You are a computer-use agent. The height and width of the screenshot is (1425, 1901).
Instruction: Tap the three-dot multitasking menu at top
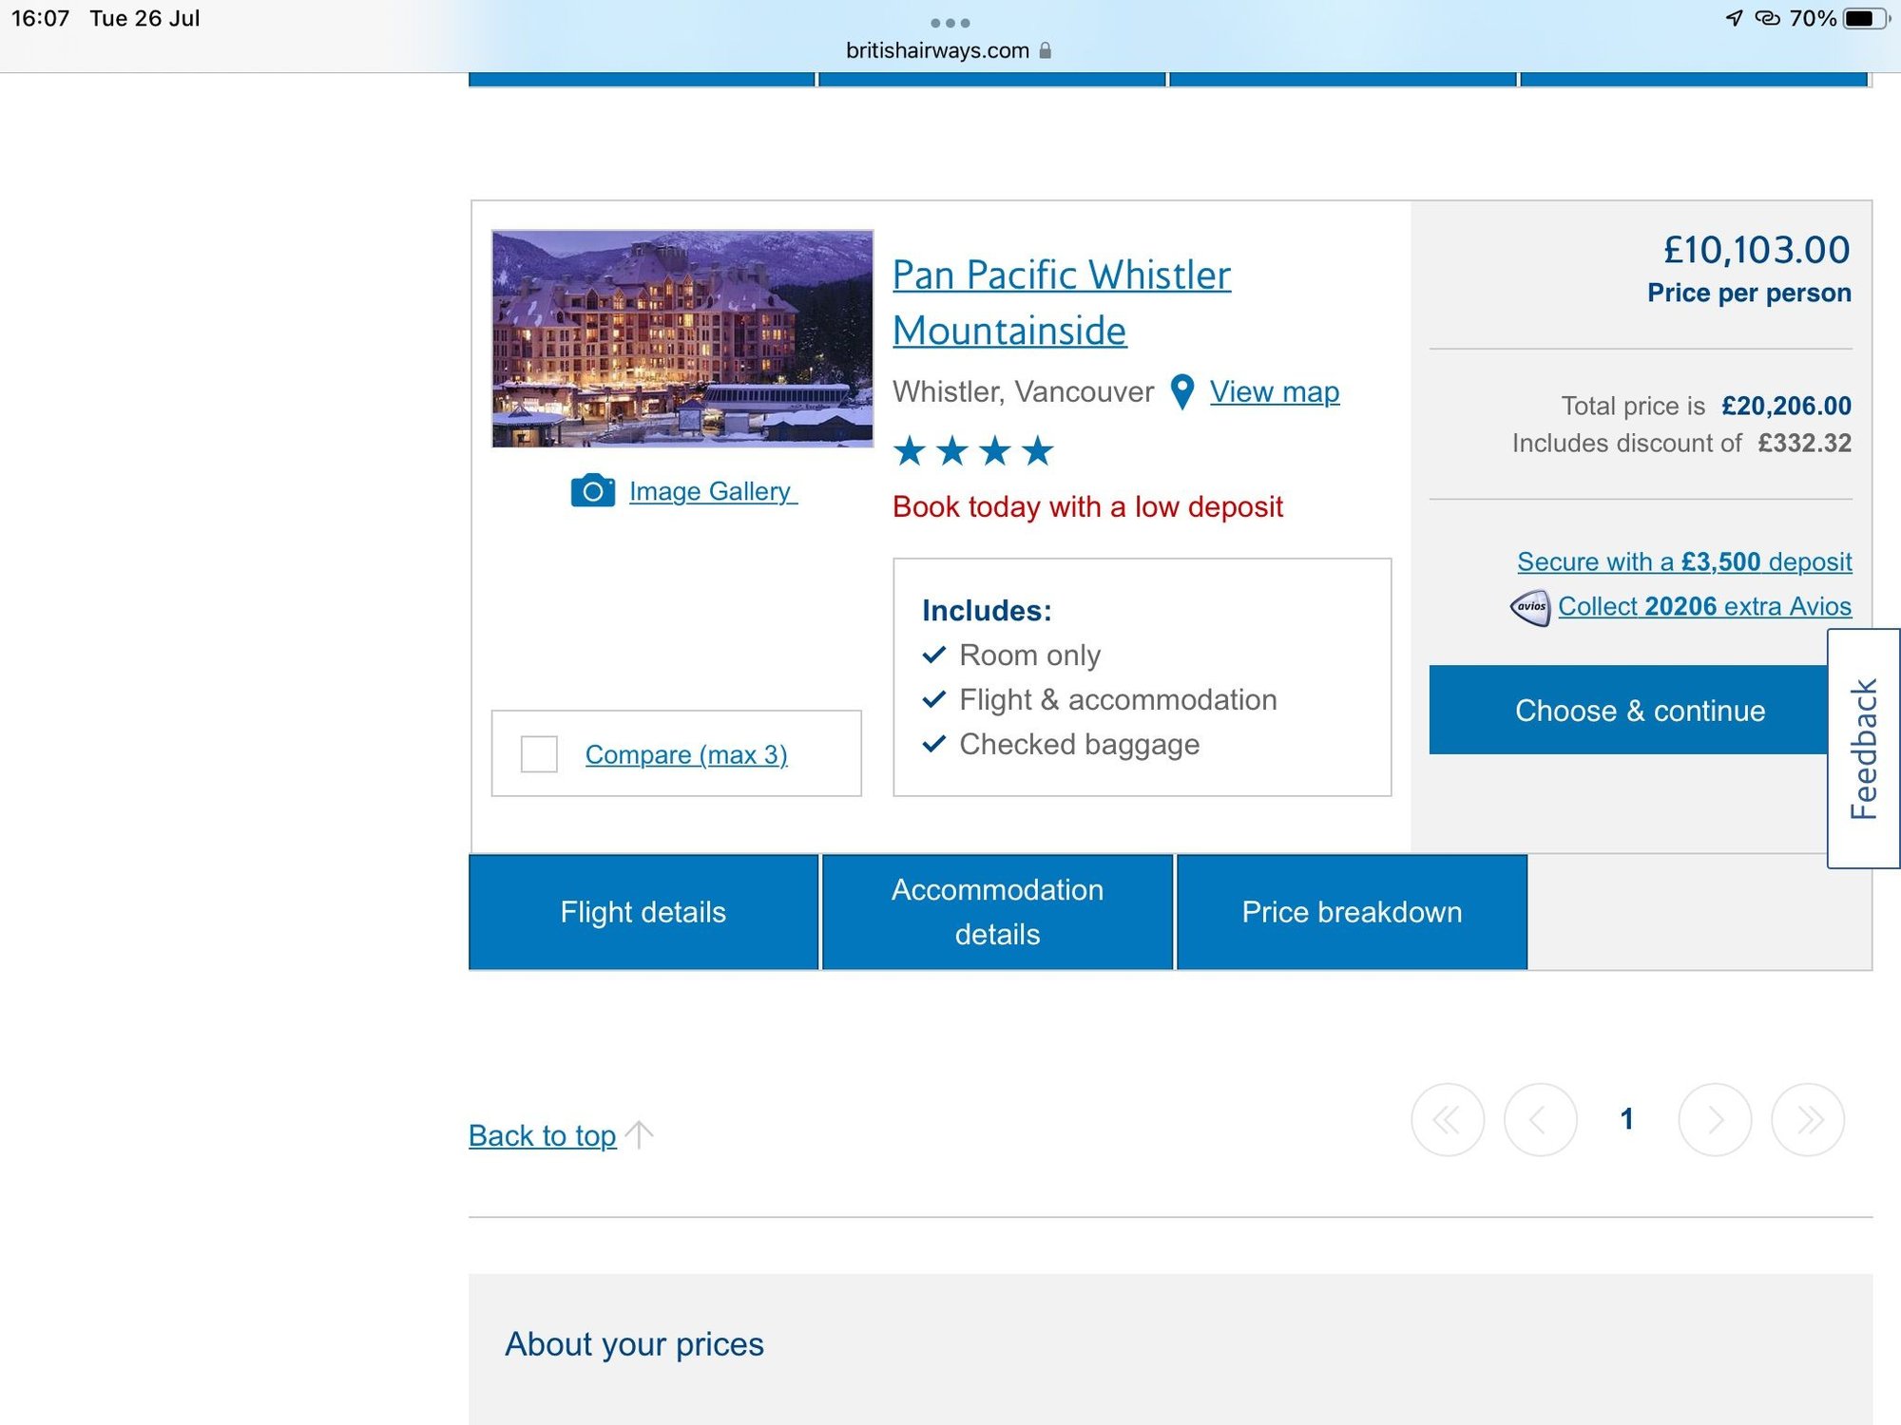(x=950, y=23)
